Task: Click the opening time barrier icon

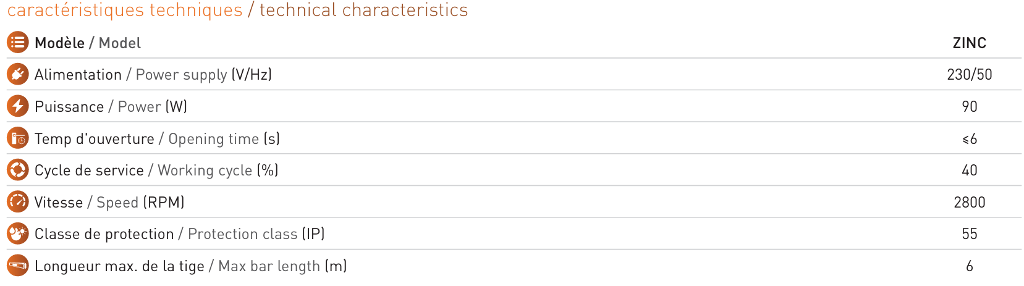Action: pyautogui.click(x=17, y=138)
